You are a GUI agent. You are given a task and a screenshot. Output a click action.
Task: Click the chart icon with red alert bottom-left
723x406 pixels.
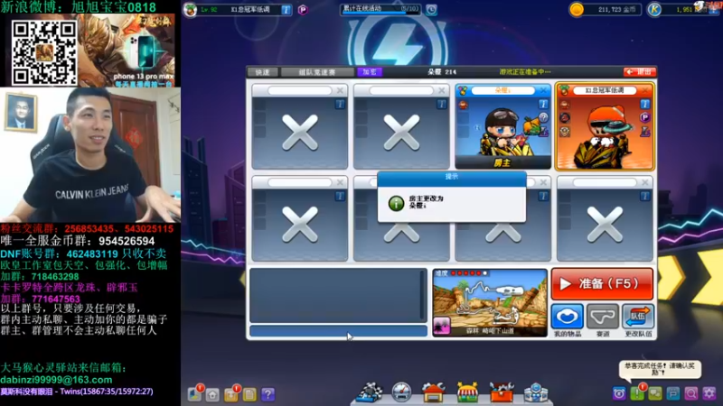194,393
